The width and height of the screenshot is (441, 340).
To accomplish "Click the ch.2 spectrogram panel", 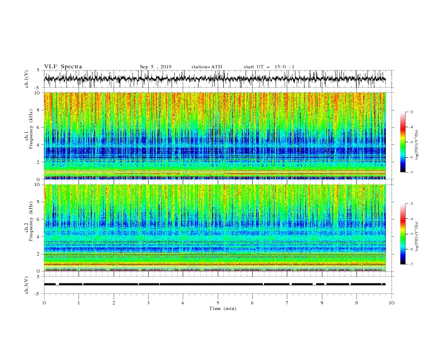I will point(214,228).
